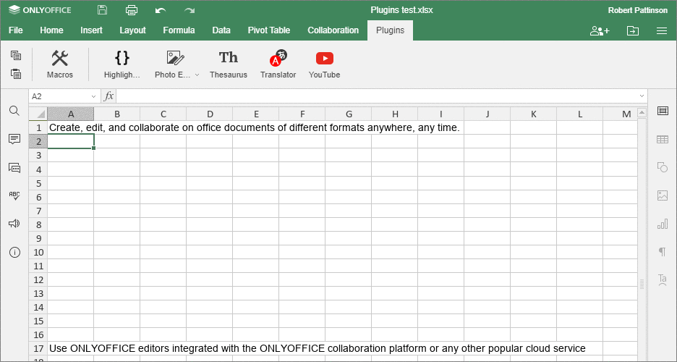Click the Select All corner button

38,114
